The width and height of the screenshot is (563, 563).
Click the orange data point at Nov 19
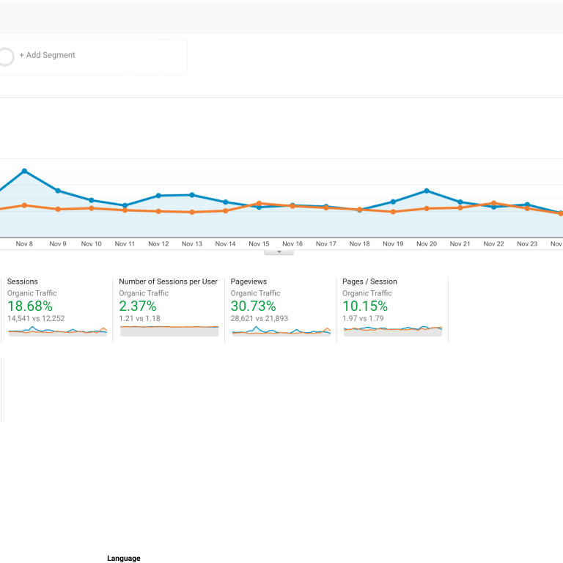(x=393, y=212)
